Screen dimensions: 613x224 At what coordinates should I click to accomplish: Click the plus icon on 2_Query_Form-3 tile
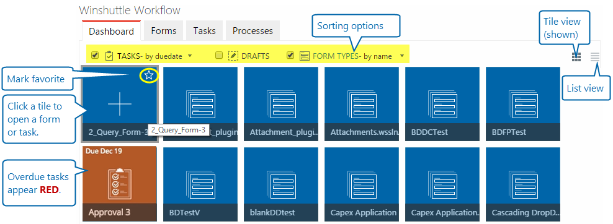(120, 104)
